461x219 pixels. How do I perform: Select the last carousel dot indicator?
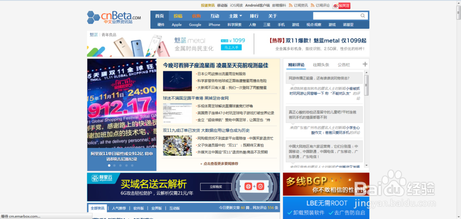(132, 166)
